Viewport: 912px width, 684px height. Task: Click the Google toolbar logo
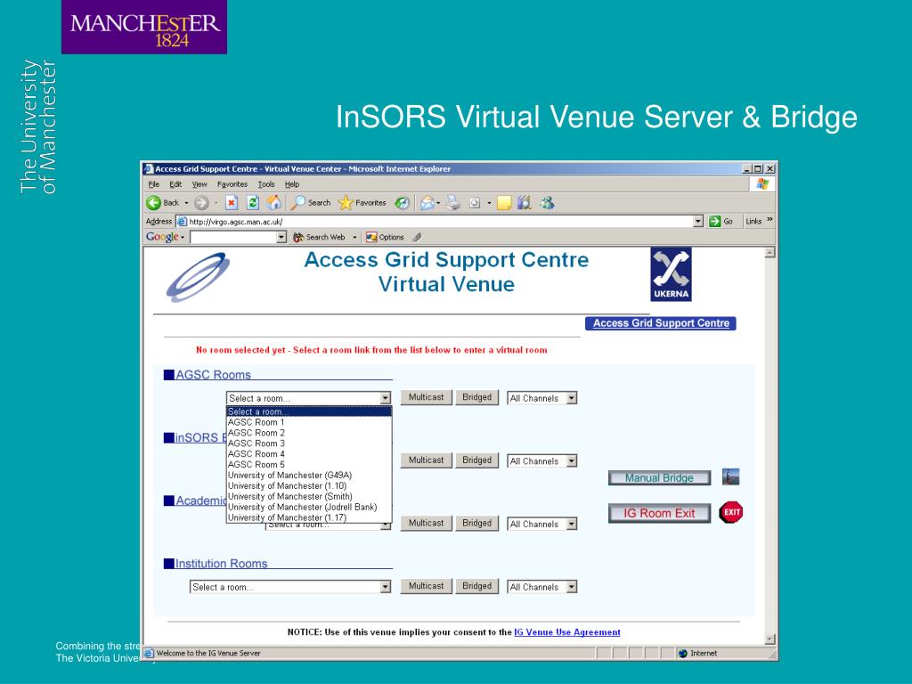pyautogui.click(x=162, y=237)
